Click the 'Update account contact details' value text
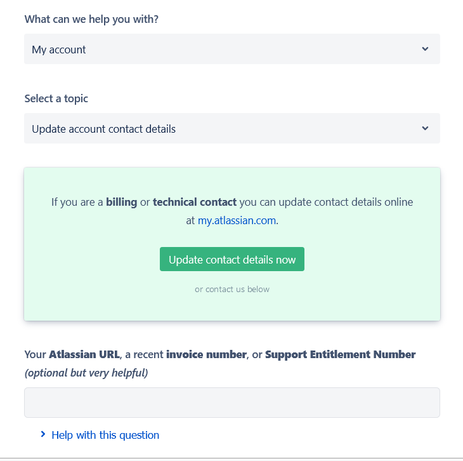Screen dimensions: 463x461 pyautogui.click(x=103, y=129)
